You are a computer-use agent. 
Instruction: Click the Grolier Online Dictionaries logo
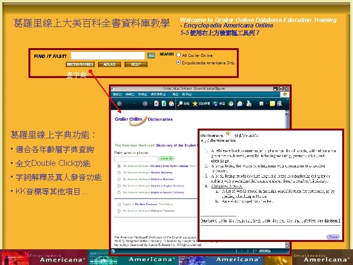144,120
